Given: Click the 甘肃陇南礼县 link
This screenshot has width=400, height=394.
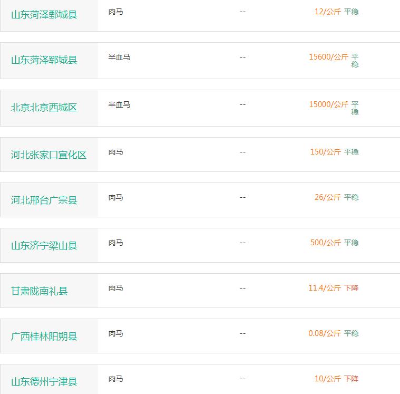Looking at the screenshot, I should point(40,291).
